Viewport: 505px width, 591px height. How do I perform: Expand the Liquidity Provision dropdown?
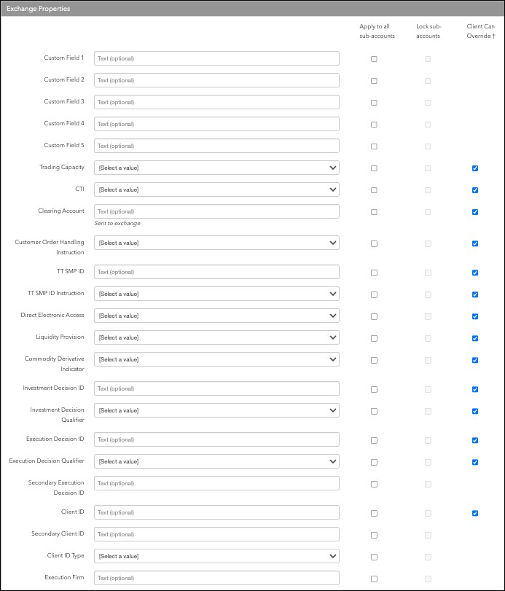[x=216, y=337]
